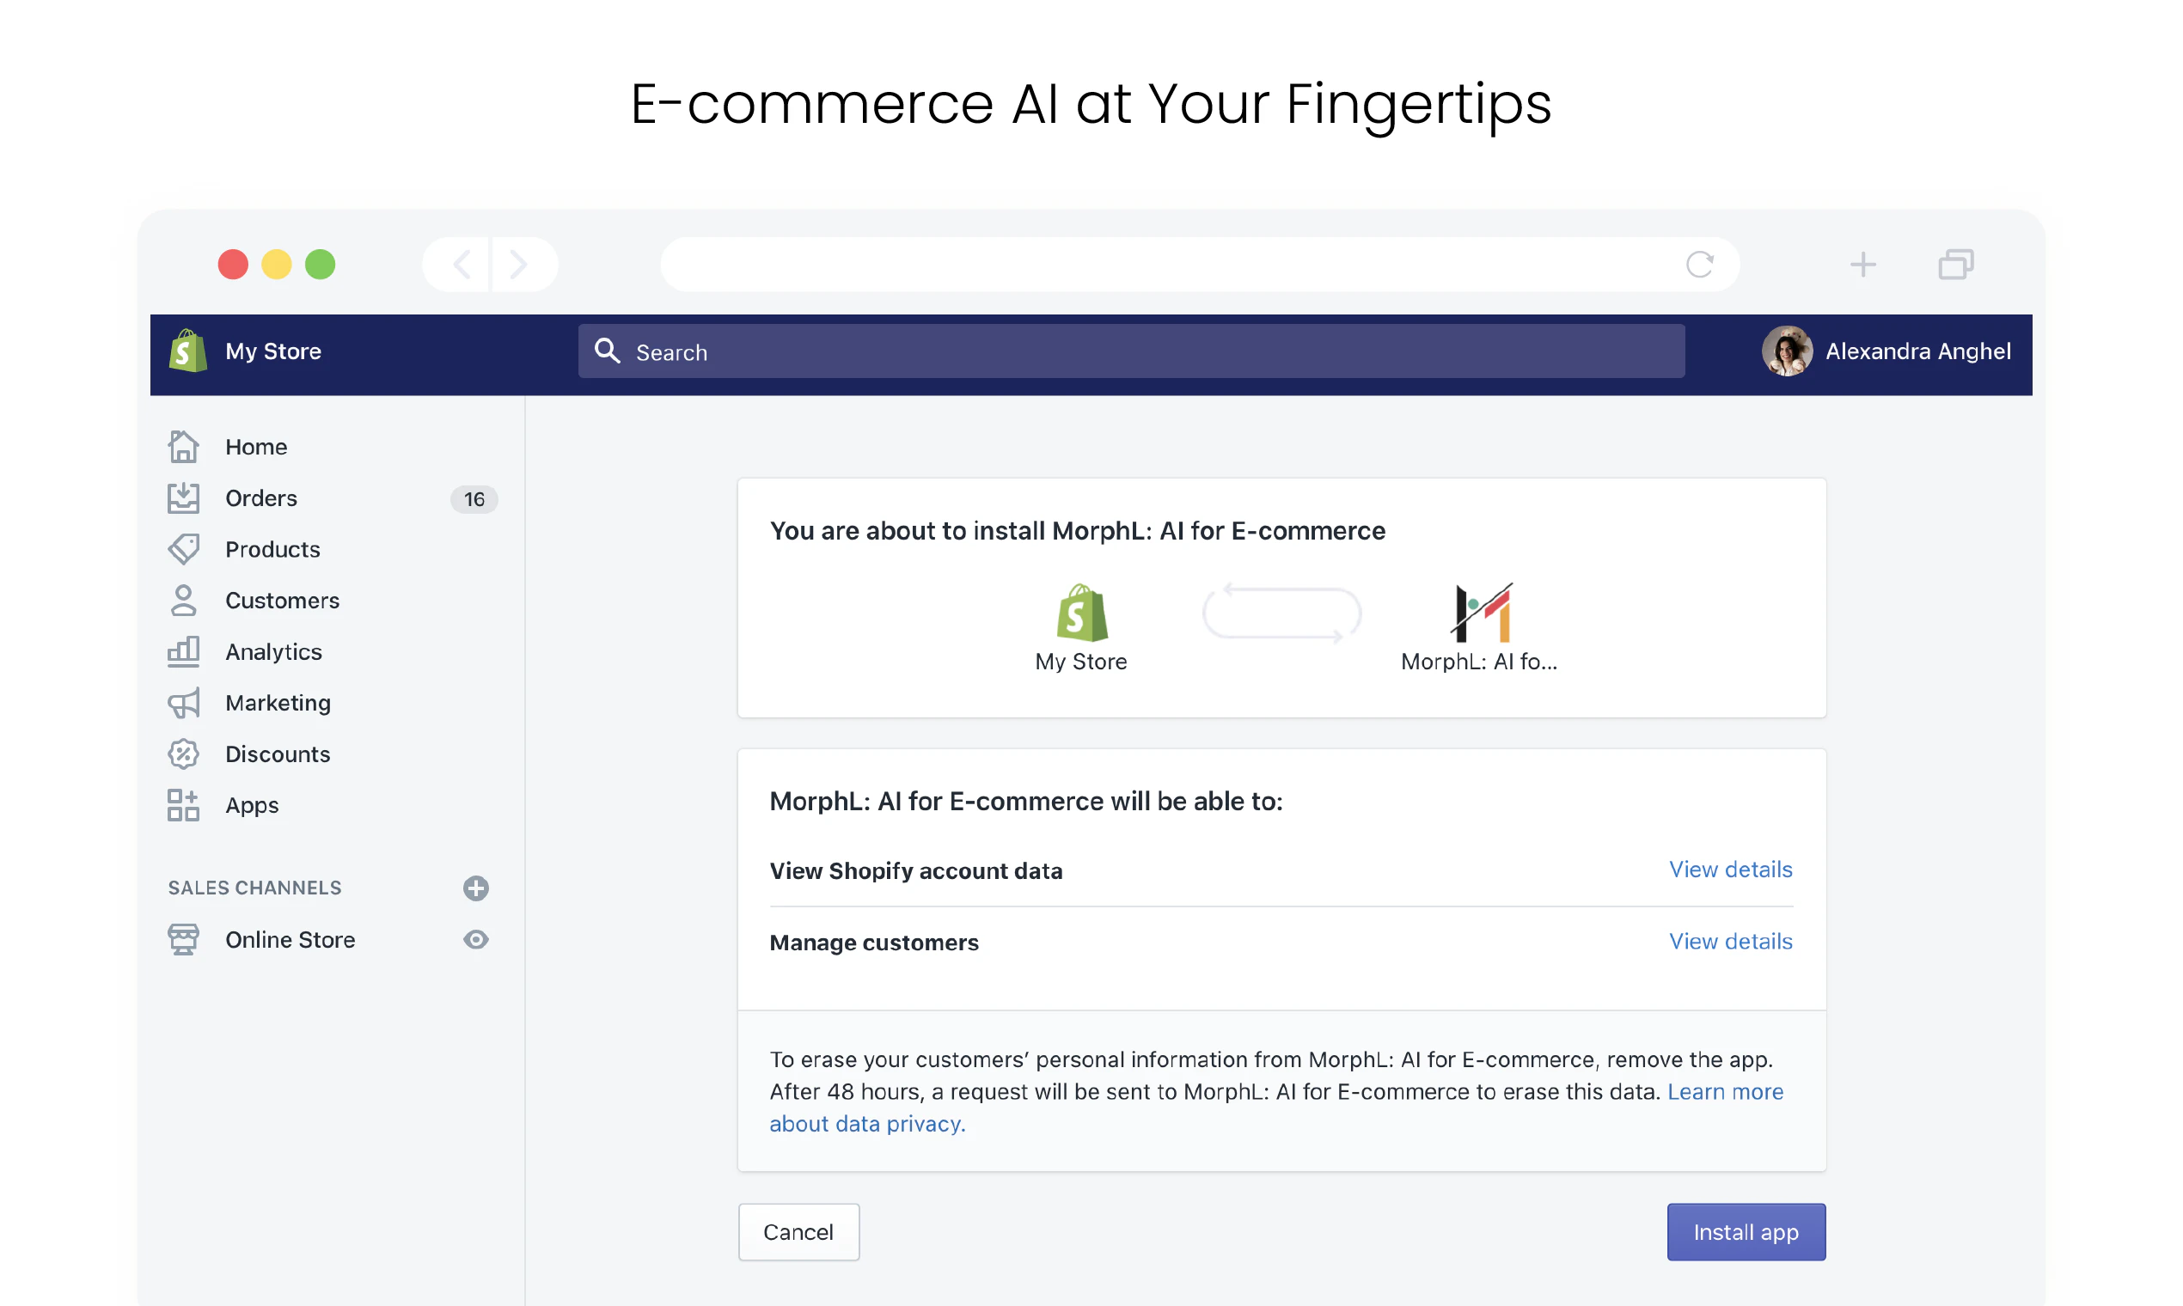Open the Analytics bar chart icon

(x=183, y=652)
